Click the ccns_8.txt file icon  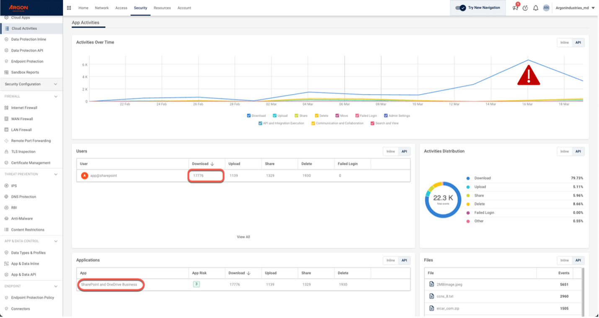pos(431,296)
